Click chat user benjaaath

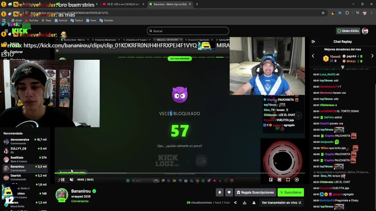(327, 142)
